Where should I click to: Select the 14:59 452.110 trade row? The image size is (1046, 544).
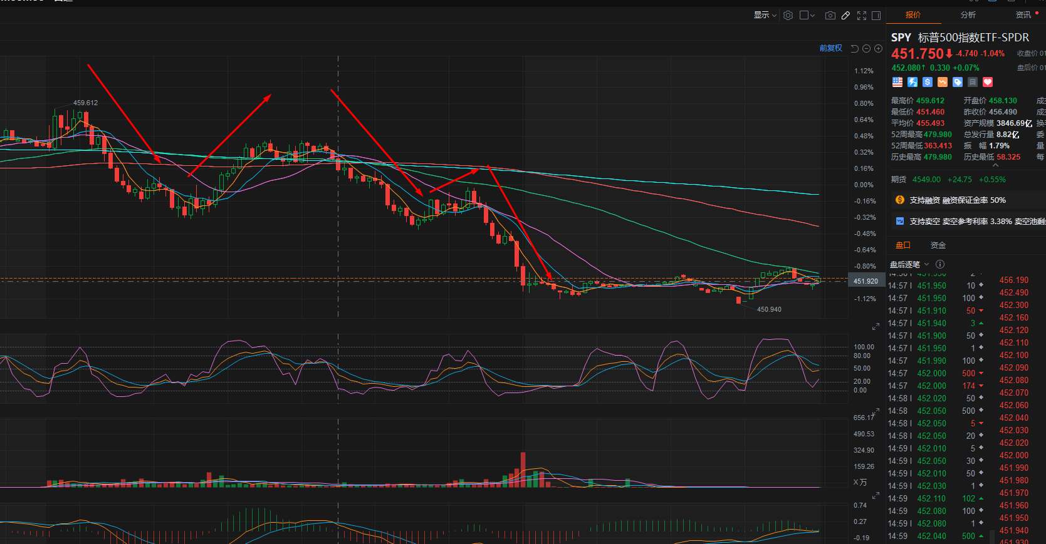(936, 499)
